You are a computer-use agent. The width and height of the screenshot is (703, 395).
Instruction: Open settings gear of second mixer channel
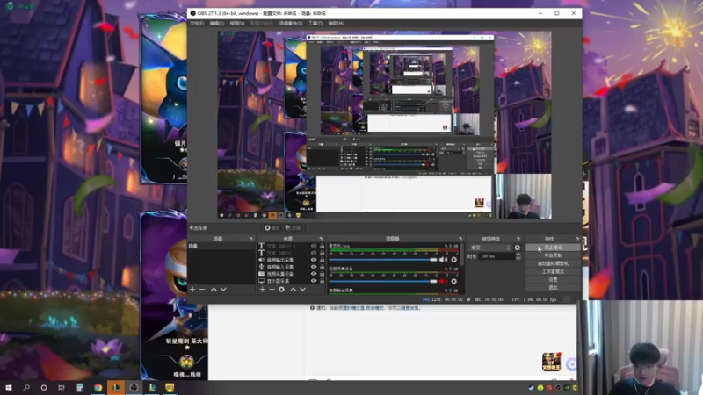(453, 281)
